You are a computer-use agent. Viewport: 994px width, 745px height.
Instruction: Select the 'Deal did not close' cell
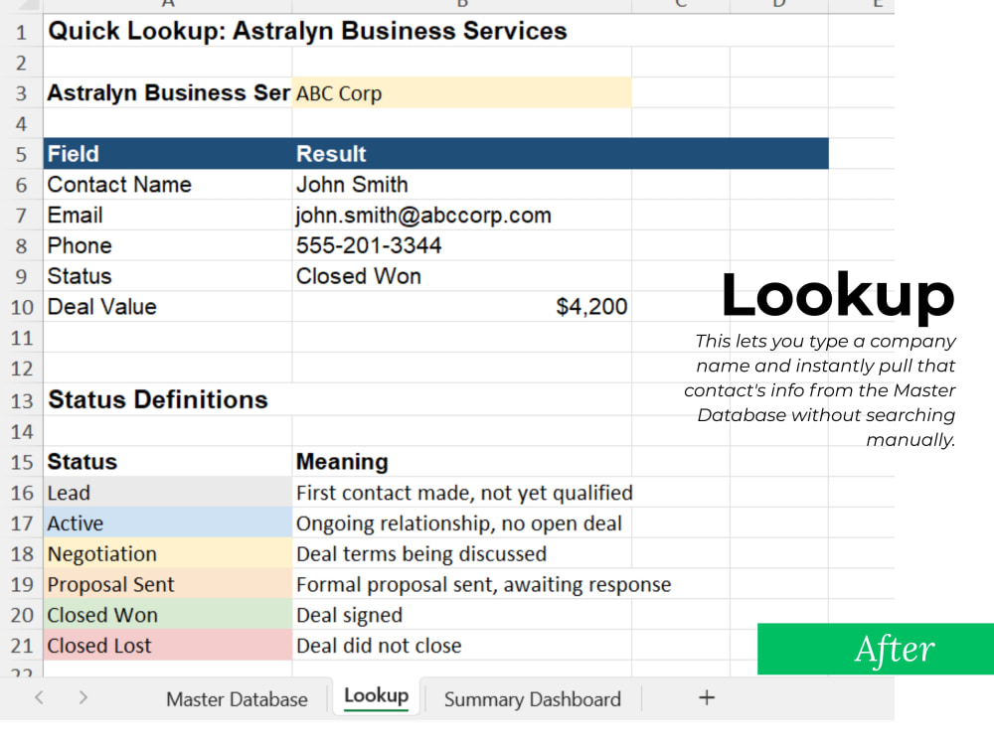pyautogui.click(x=461, y=646)
